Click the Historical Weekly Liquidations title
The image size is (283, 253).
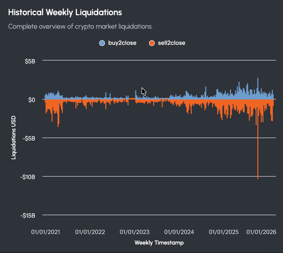click(x=65, y=12)
